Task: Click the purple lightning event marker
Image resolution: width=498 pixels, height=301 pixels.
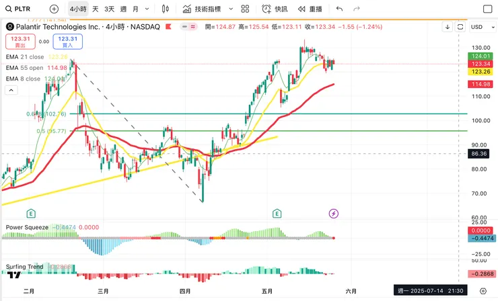Action: click(x=334, y=214)
